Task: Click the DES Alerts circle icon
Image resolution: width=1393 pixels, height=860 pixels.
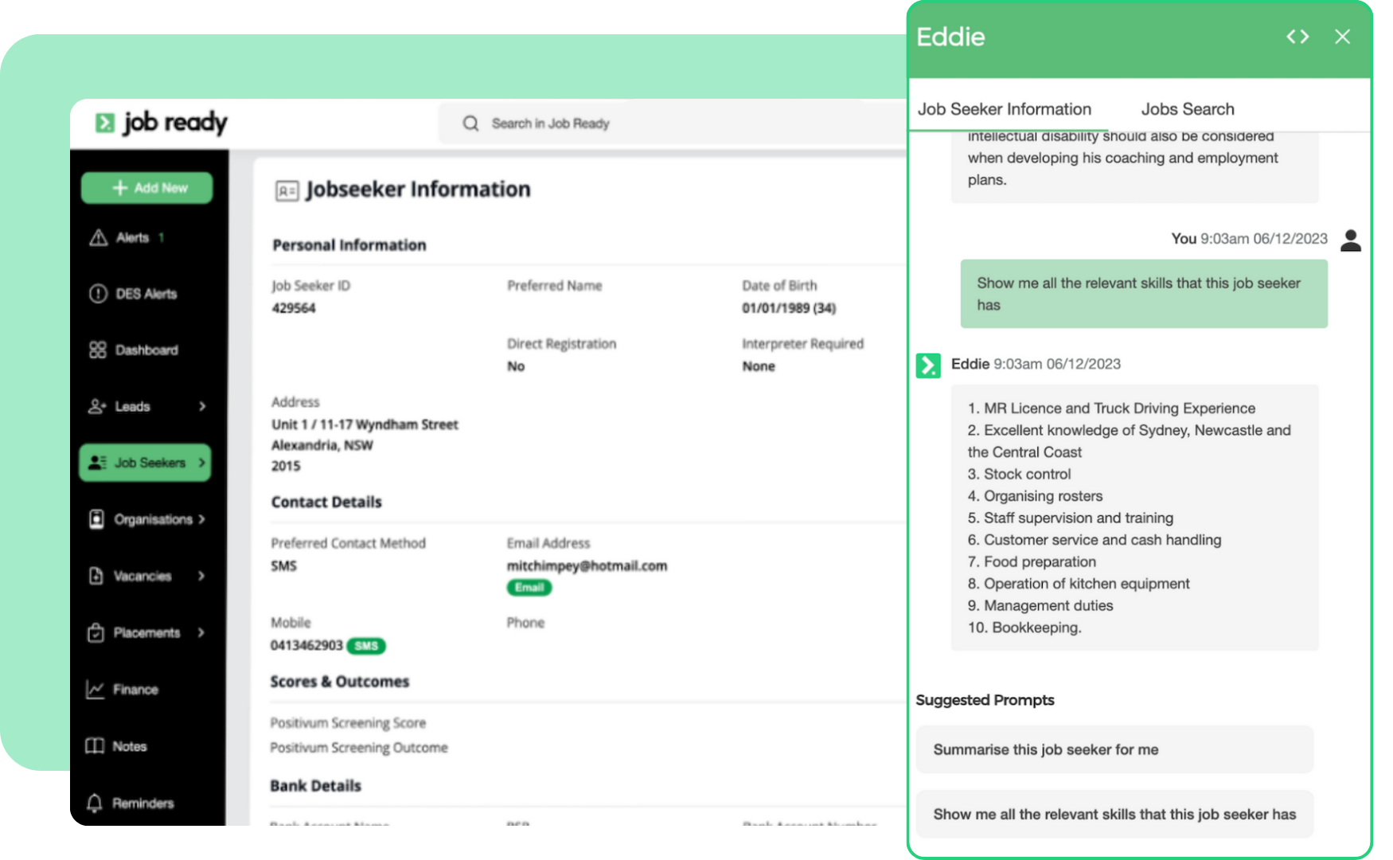Action: (98, 294)
